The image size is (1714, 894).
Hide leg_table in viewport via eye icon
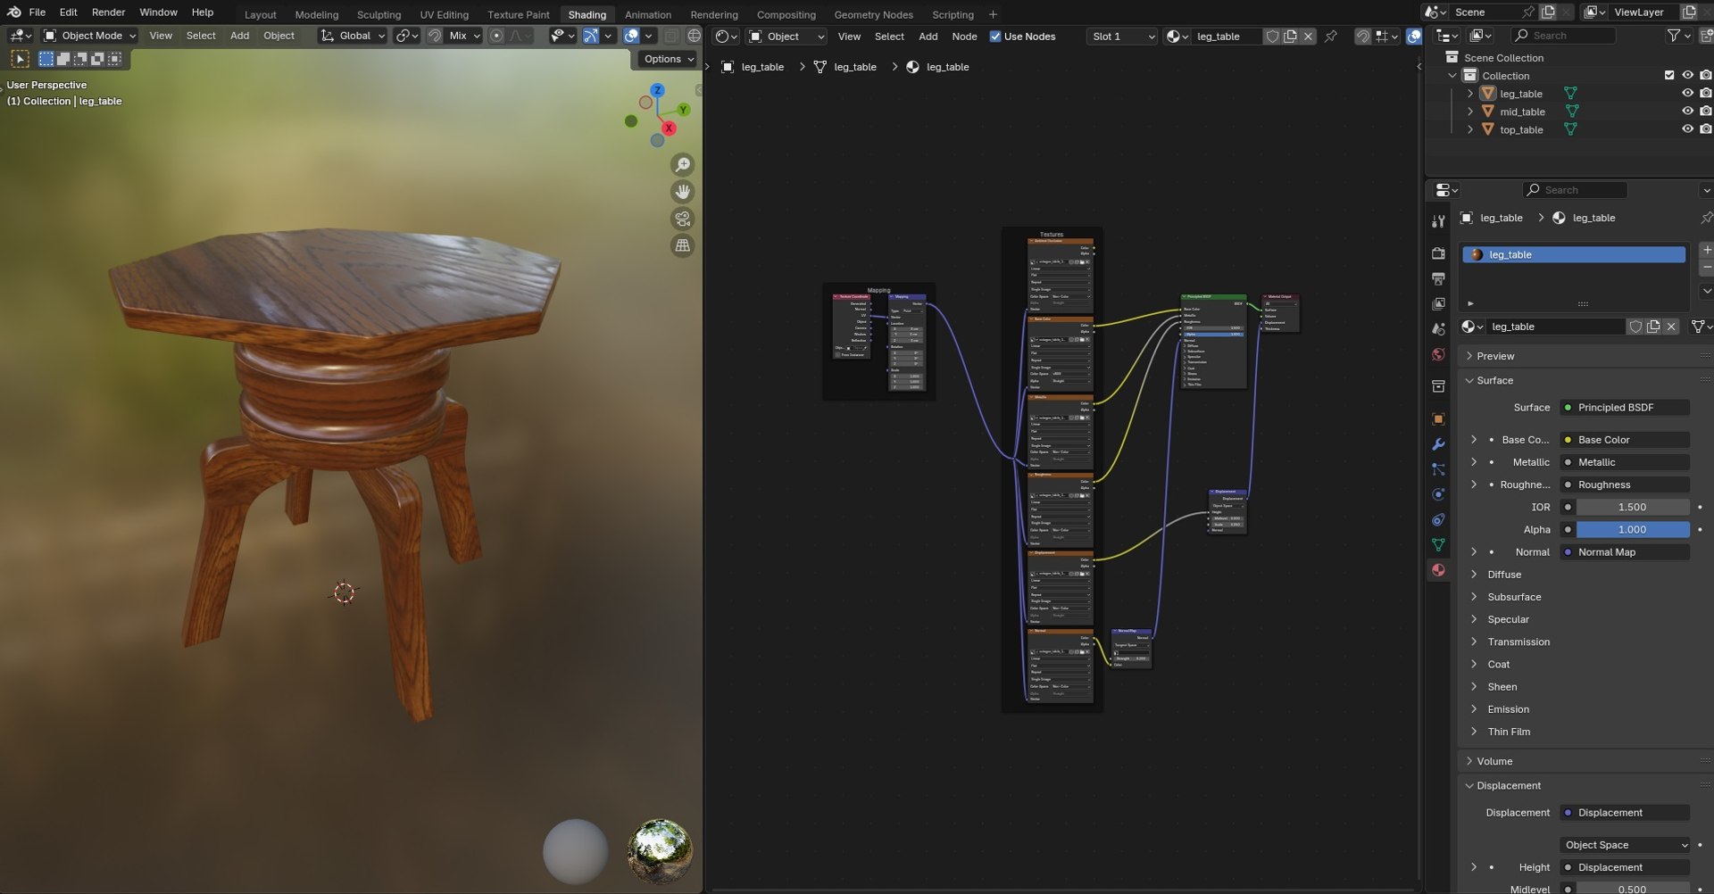[x=1687, y=94]
